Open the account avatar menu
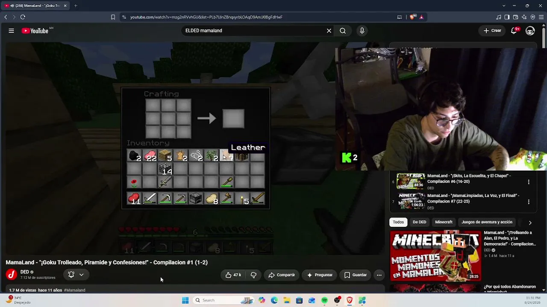Image resolution: width=547 pixels, height=307 pixels. [x=530, y=31]
